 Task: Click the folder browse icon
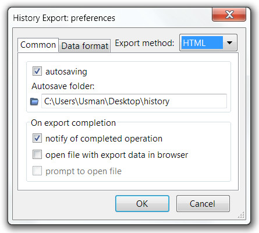[34, 101]
